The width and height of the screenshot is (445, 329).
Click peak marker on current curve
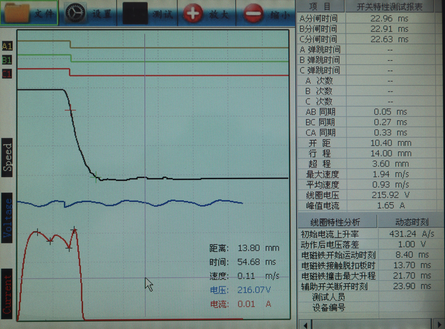pos(74,230)
